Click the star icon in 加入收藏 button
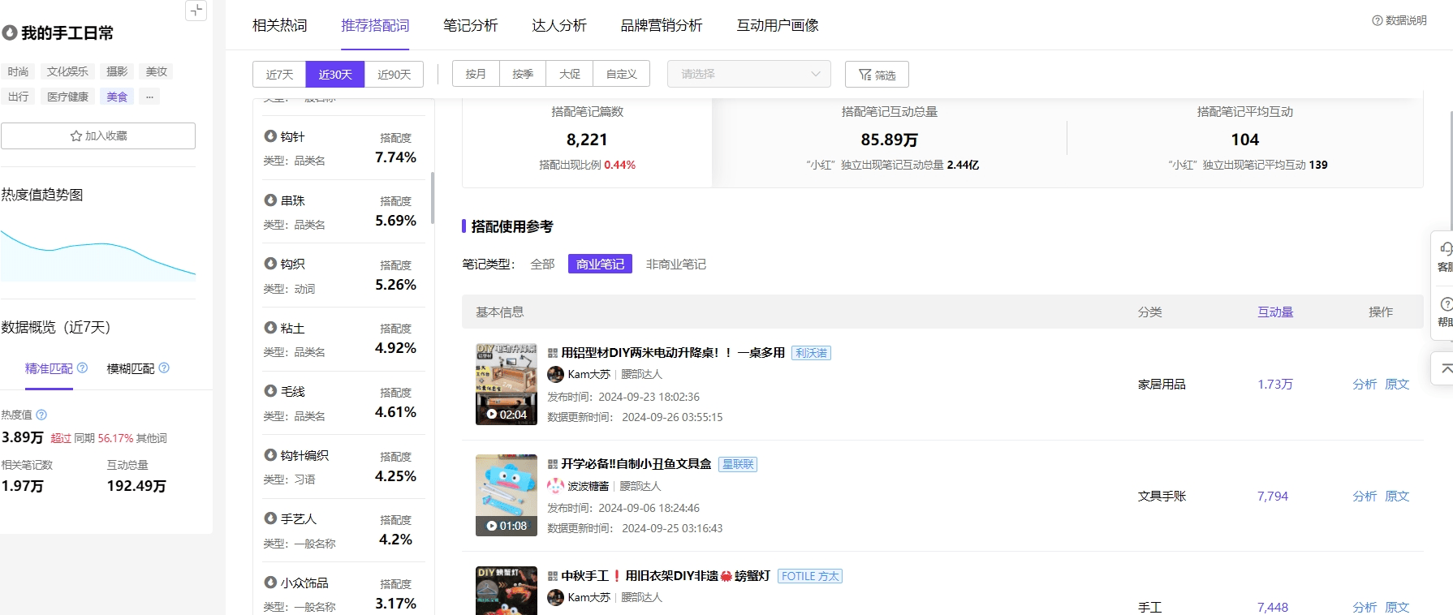 [x=76, y=136]
